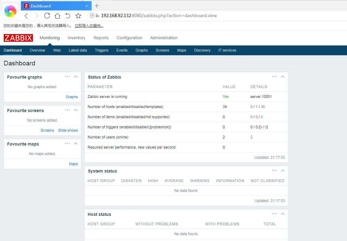Open a new tab with plus icon

(x=97, y=6)
